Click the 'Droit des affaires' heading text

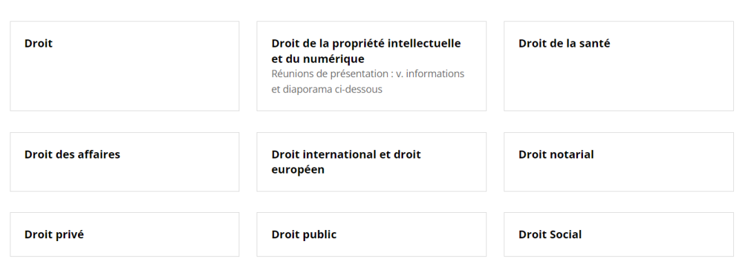click(72, 154)
